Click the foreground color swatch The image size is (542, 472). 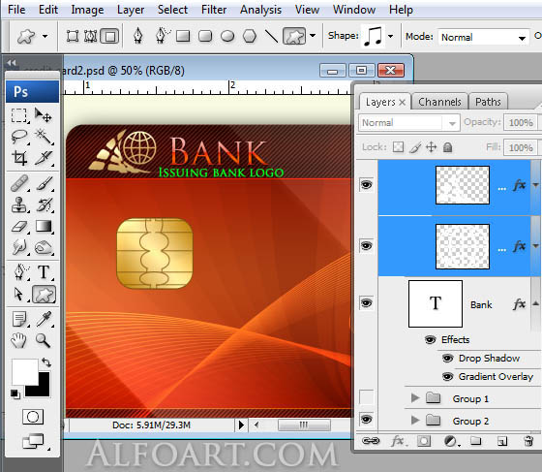24,371
